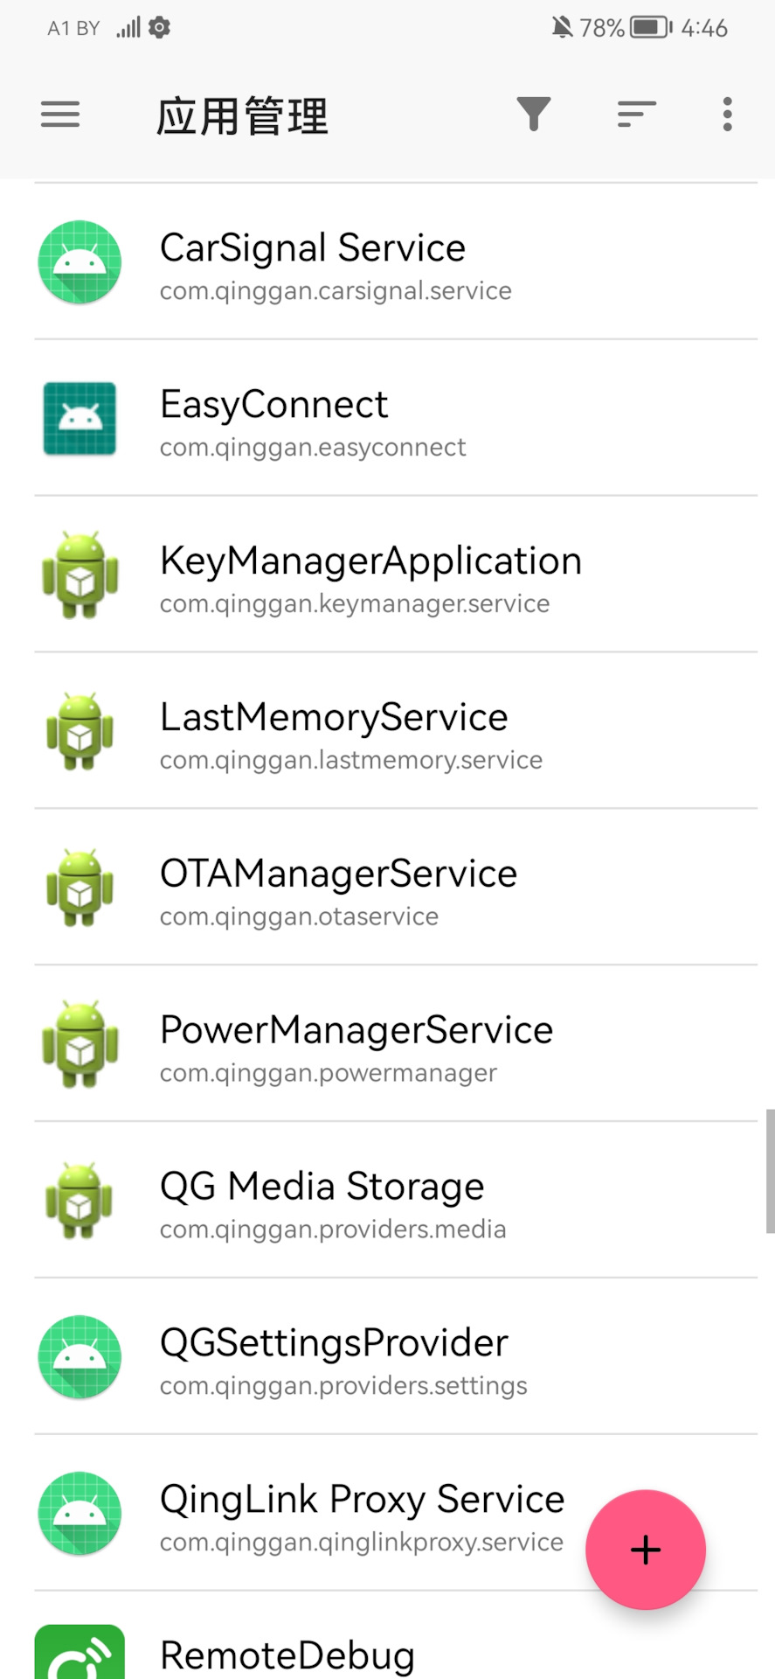The height and width of the screenshot is (1679, 775).
Task: Tap the battery status indicator
Action: tap(651, 28)
